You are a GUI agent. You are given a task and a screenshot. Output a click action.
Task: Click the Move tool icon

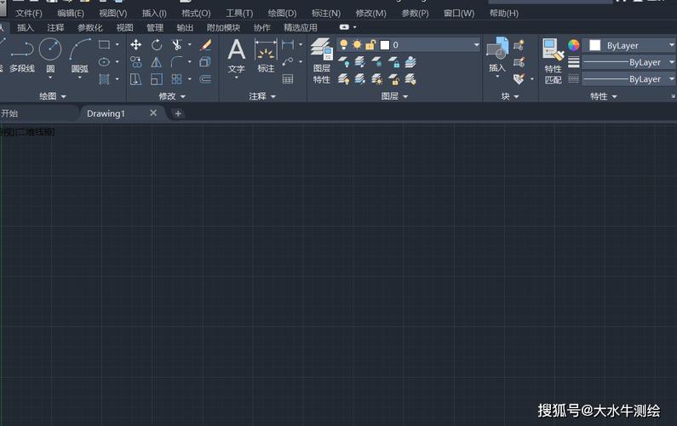136,44
